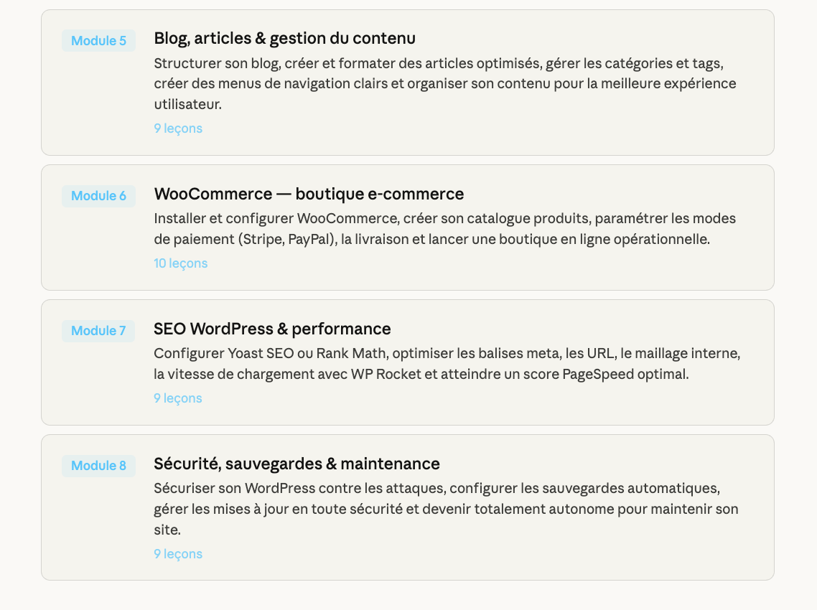Open 'Sécurité, sauvegardes & maintenance' title
817x610 pixels.
click(297, 464)
